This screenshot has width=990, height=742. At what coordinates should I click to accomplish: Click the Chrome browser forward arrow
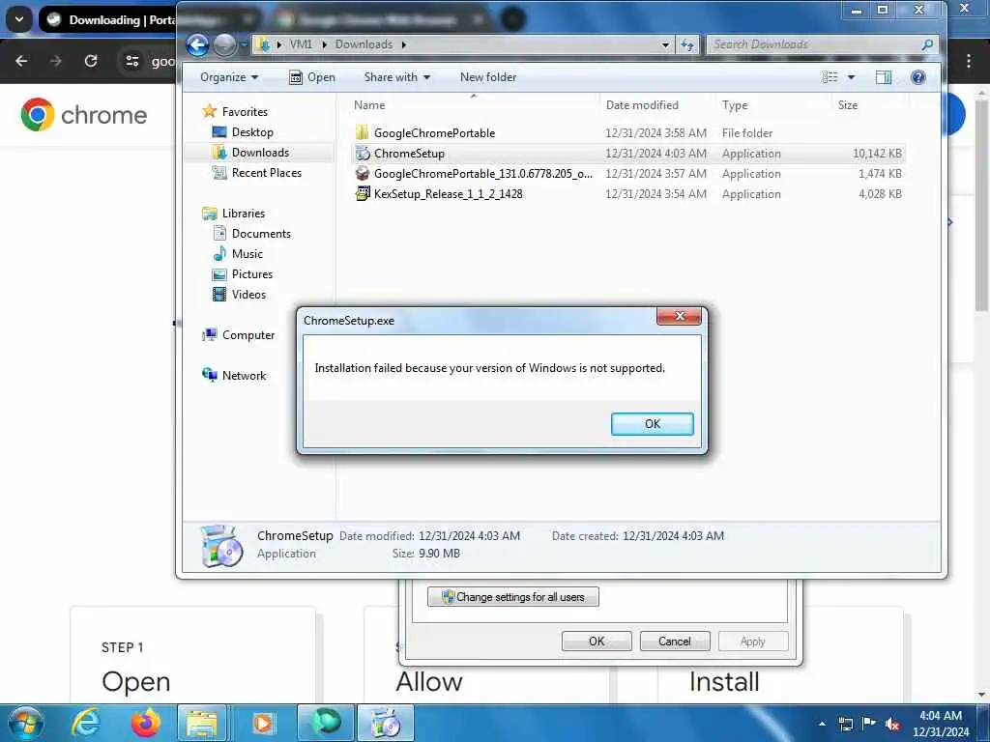tap(55, 61)
